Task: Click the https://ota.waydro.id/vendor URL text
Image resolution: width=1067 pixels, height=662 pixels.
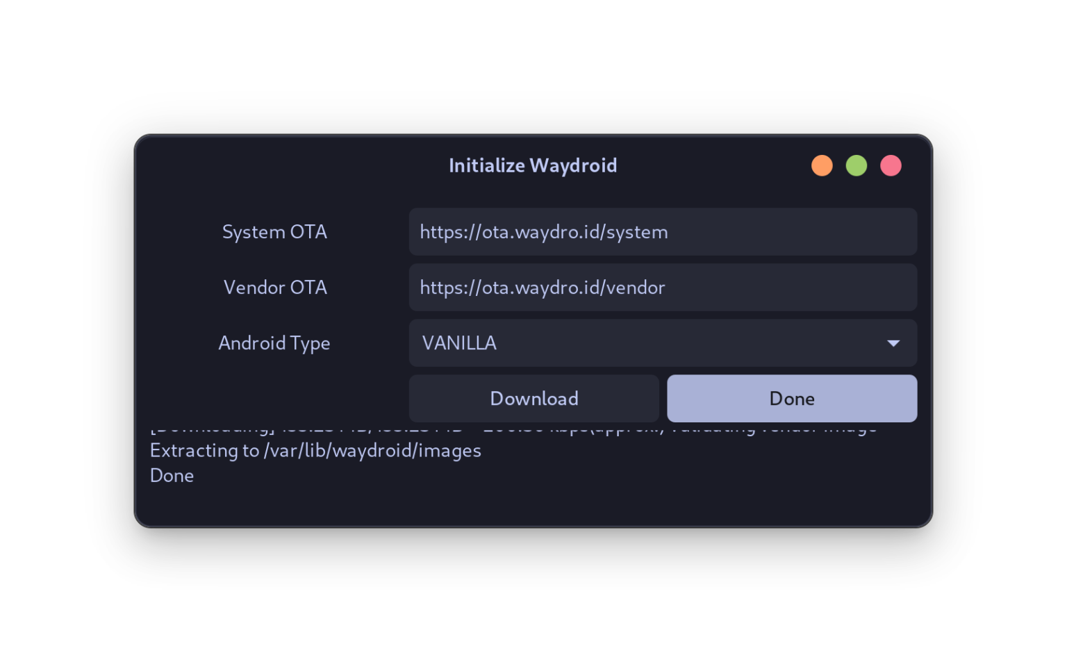Action: 542,287
